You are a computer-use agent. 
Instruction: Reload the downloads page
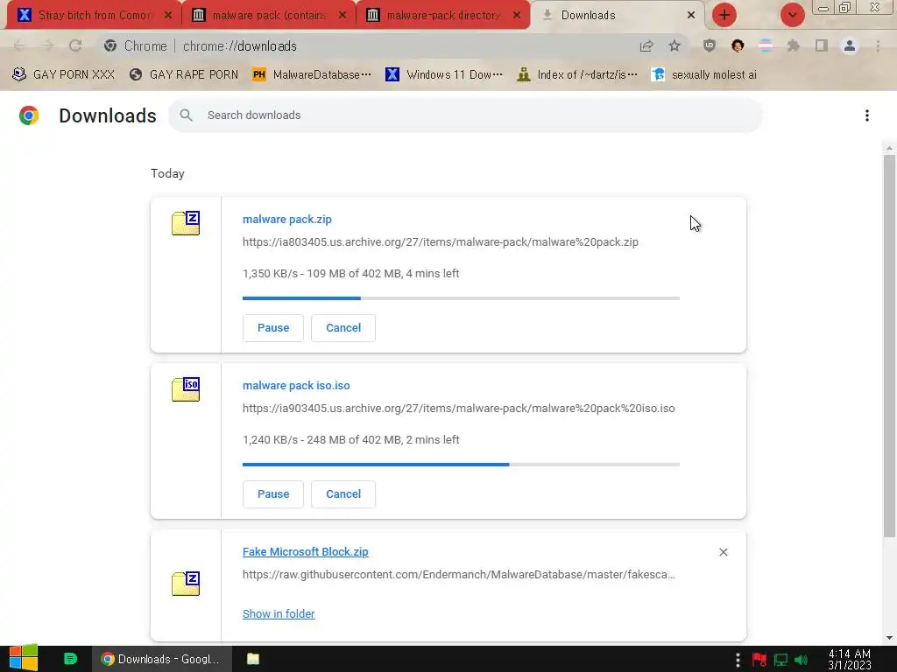coord(75,45)
